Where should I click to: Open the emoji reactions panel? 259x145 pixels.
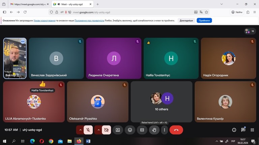pyautogui.click(x=130, y=130)
